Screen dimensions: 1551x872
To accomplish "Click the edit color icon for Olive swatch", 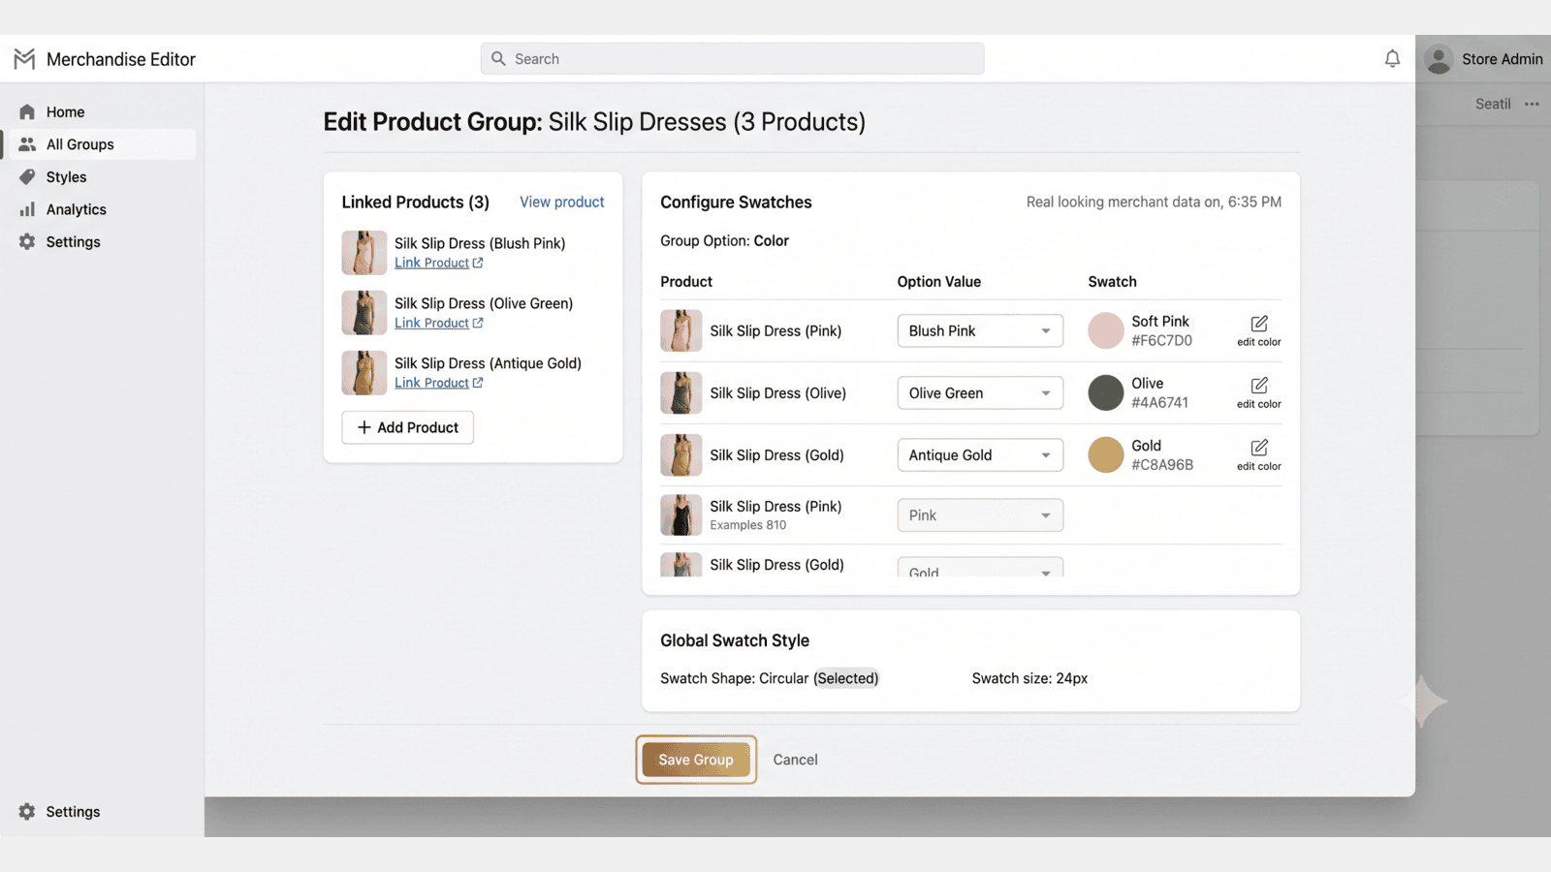I will (x=1259, y=386).
